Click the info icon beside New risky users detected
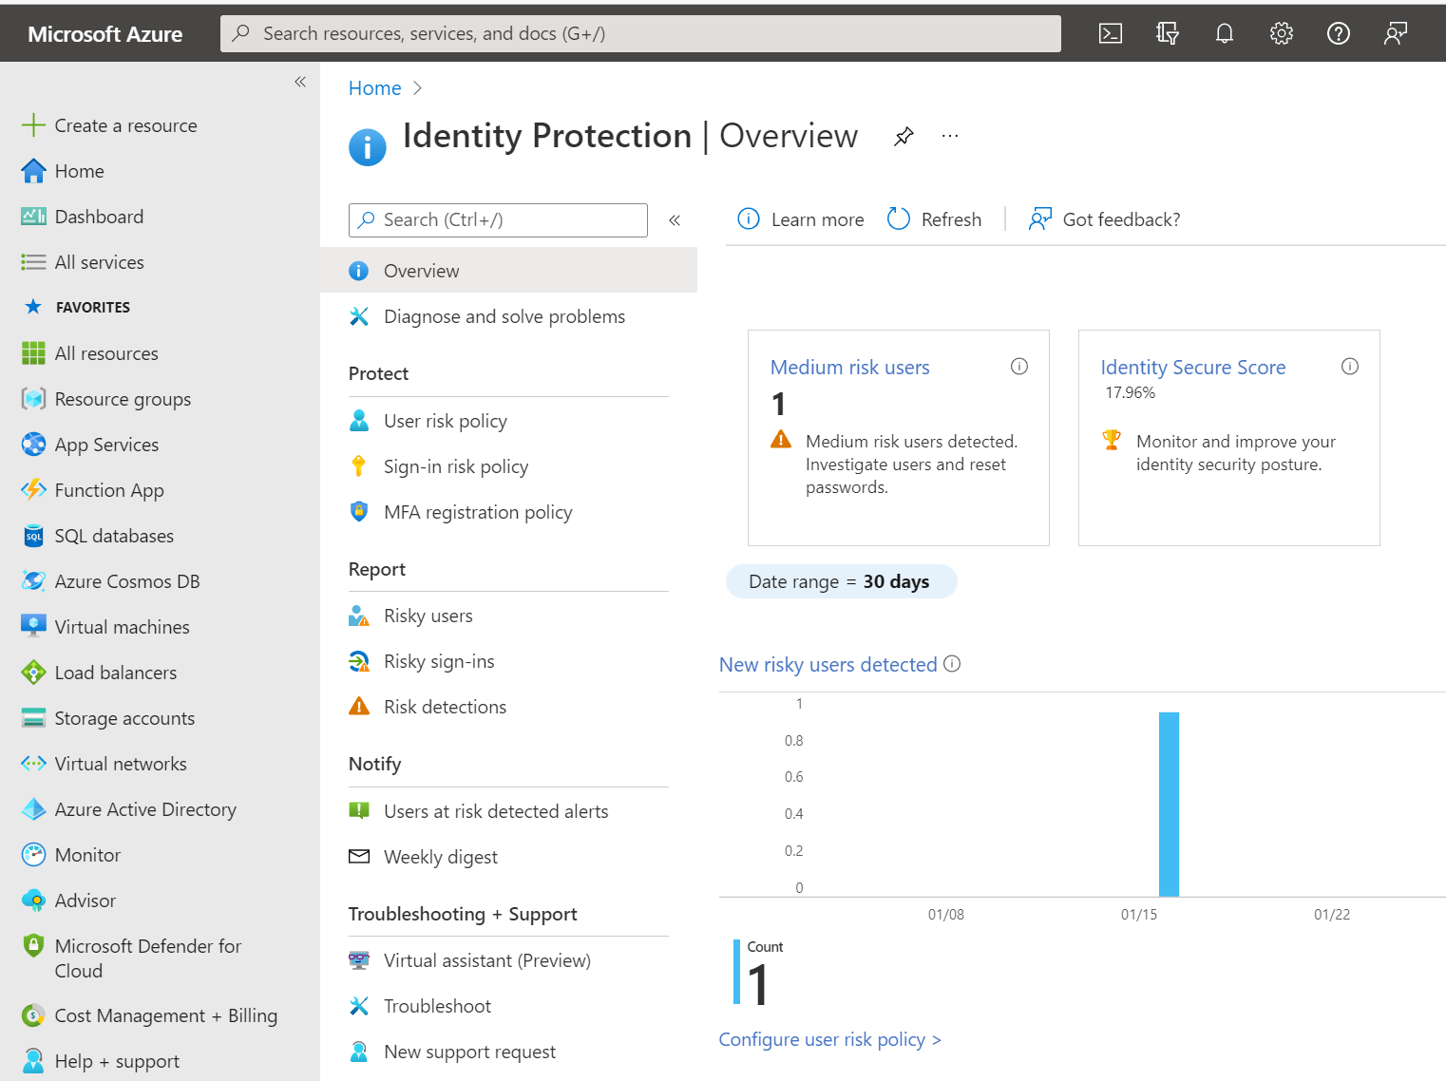Image resolution: width=1446 pixels, height=1081 pixels. tap(952, 664)
